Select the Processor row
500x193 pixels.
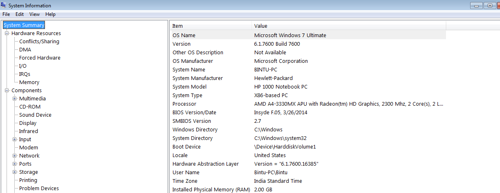click(x=308, y=104)
